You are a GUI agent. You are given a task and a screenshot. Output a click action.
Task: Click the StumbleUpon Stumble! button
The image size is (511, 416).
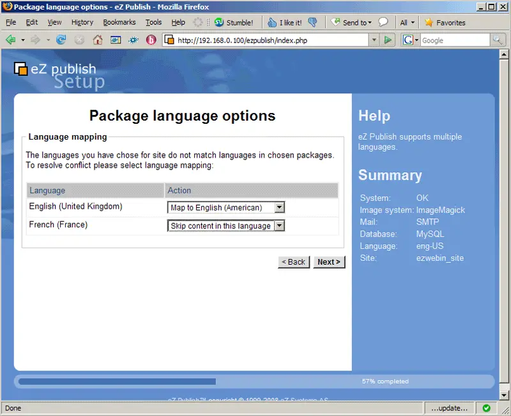pos(234,22)
